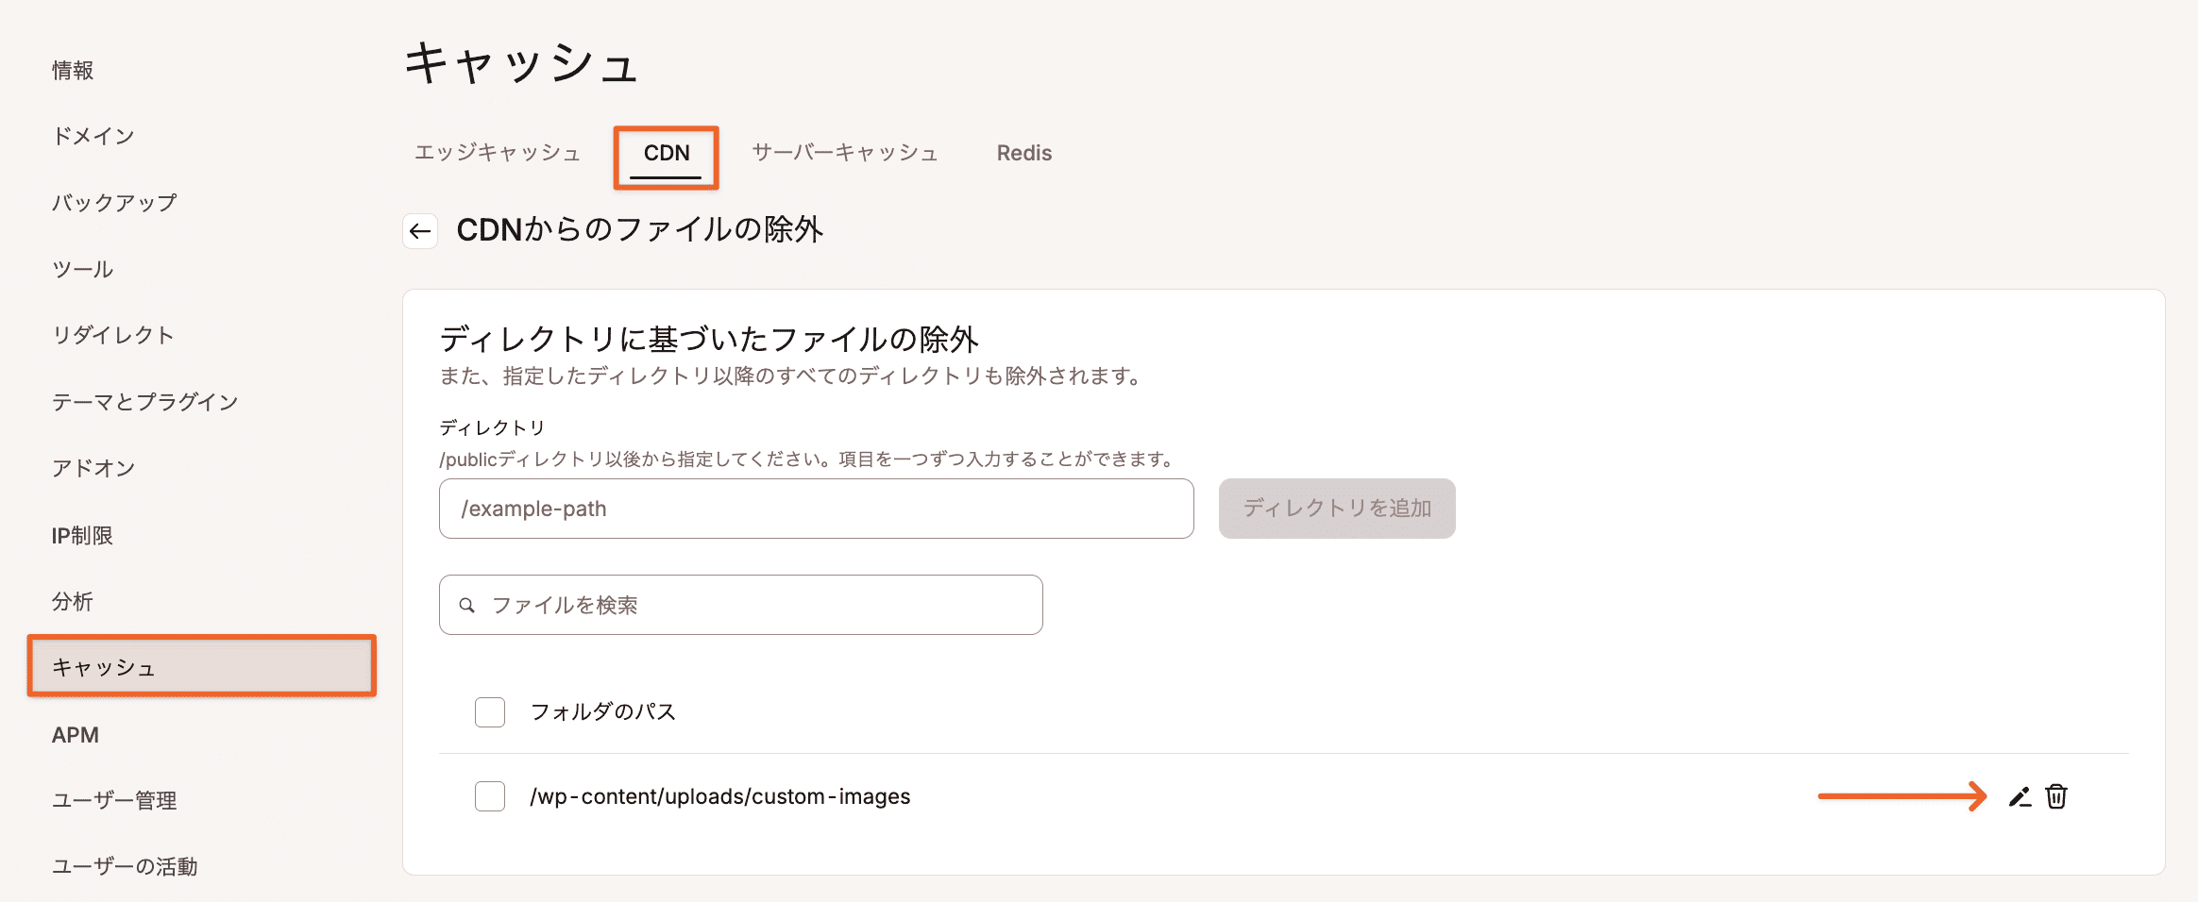Select the checkbox next to custom-images path

[x=489, y=797]
